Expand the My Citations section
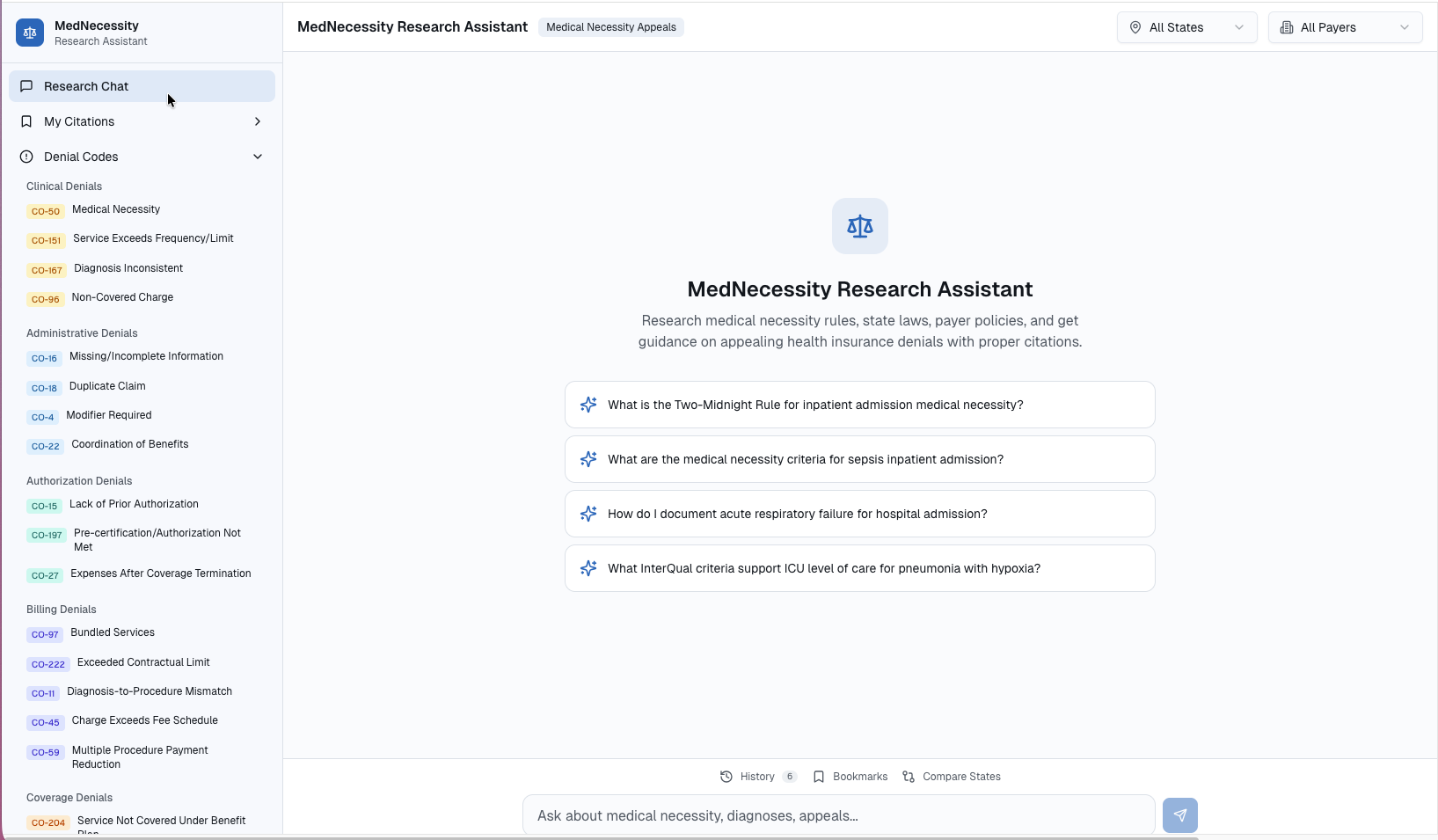The height and width of the screenshot is (840, 1438). (258, 121)
